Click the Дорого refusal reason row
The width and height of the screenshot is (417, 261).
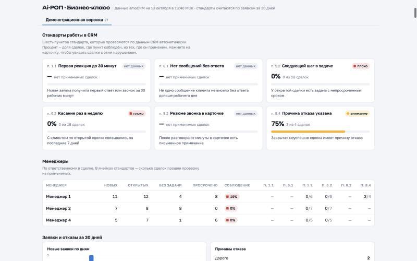[292, 258]
